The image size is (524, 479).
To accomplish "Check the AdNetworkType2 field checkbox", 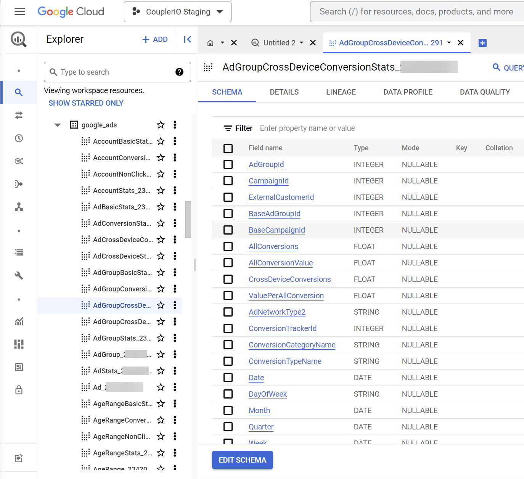I will tap(228, 312).
